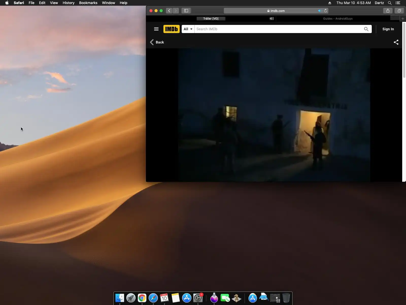Viewport: 406px width, 305px height.
Task: Open Finder from the Dock
Action: coord(120,298)
